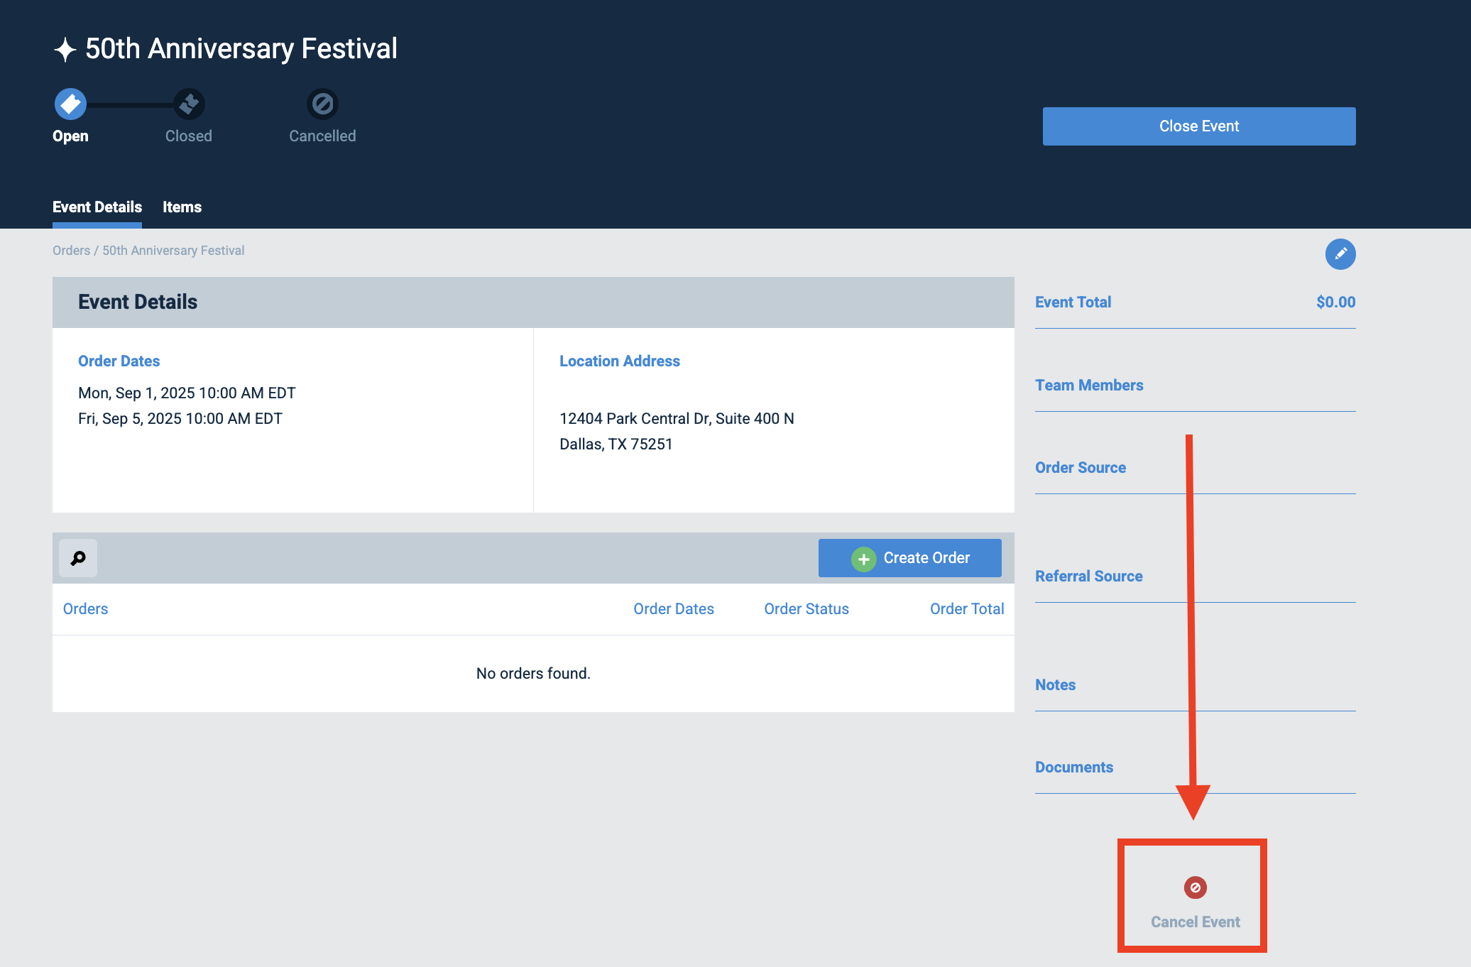Sort by the Orders column header
This screenshot has height=967, width=1471.
(85, 609)
